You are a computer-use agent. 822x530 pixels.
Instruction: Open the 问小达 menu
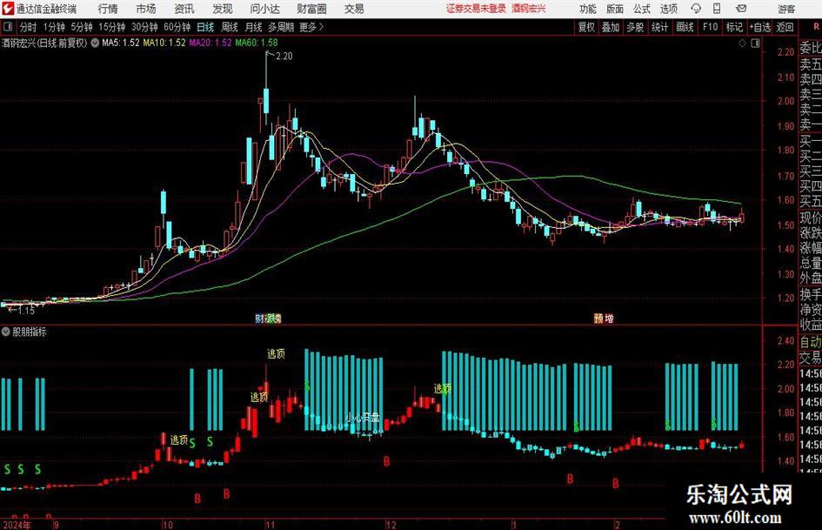(264, 9)
